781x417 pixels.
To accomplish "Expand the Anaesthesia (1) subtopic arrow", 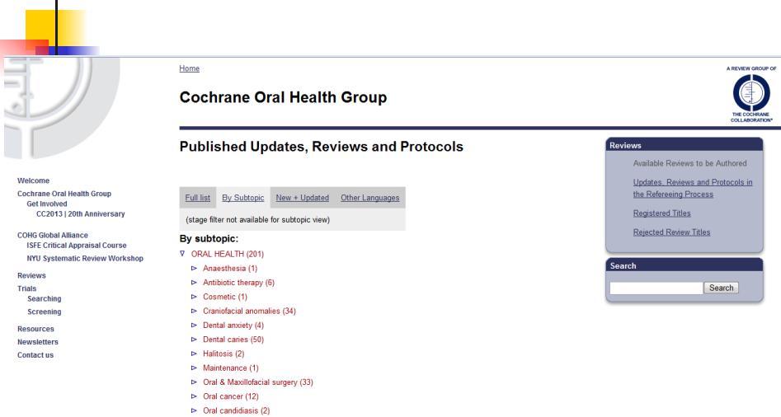I will click(195, 268).
